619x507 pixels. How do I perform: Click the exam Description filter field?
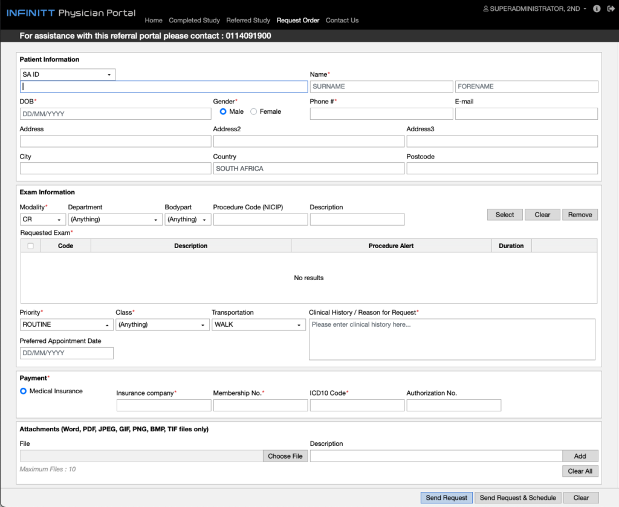(357, 220)
